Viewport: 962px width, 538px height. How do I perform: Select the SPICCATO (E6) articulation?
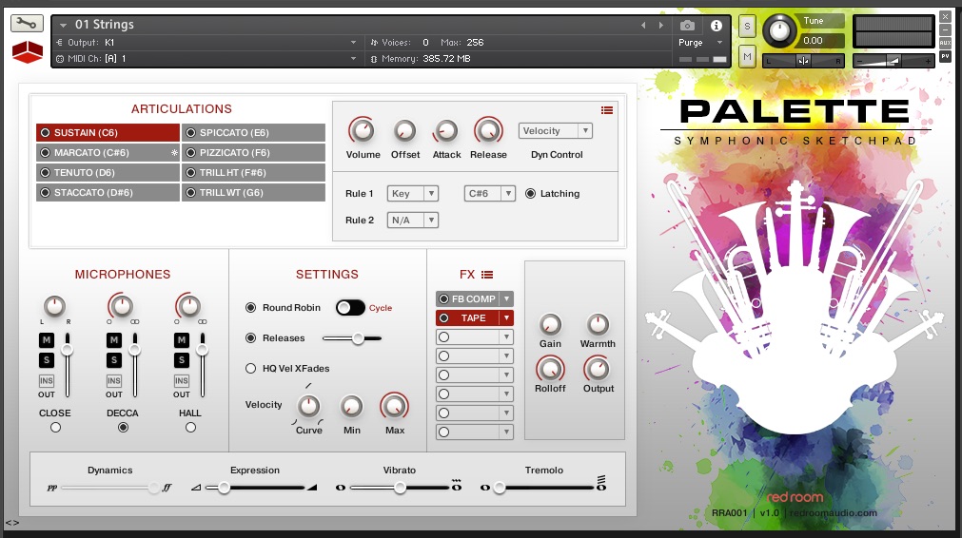tap(253, 133)
